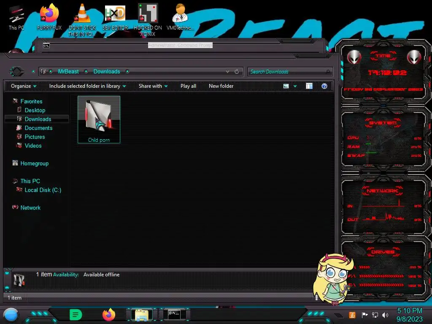
Task: Open the HOOKED ON XONIX desktop shortcut
Action: point(148,20)
